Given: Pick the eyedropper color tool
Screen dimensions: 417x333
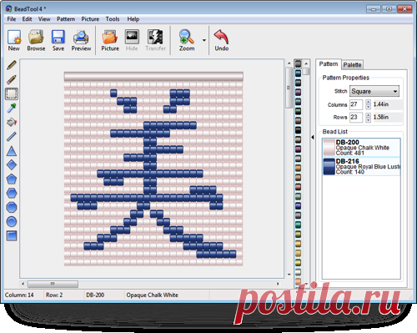Looking at the screenshot, I should (x=12, y=108).
